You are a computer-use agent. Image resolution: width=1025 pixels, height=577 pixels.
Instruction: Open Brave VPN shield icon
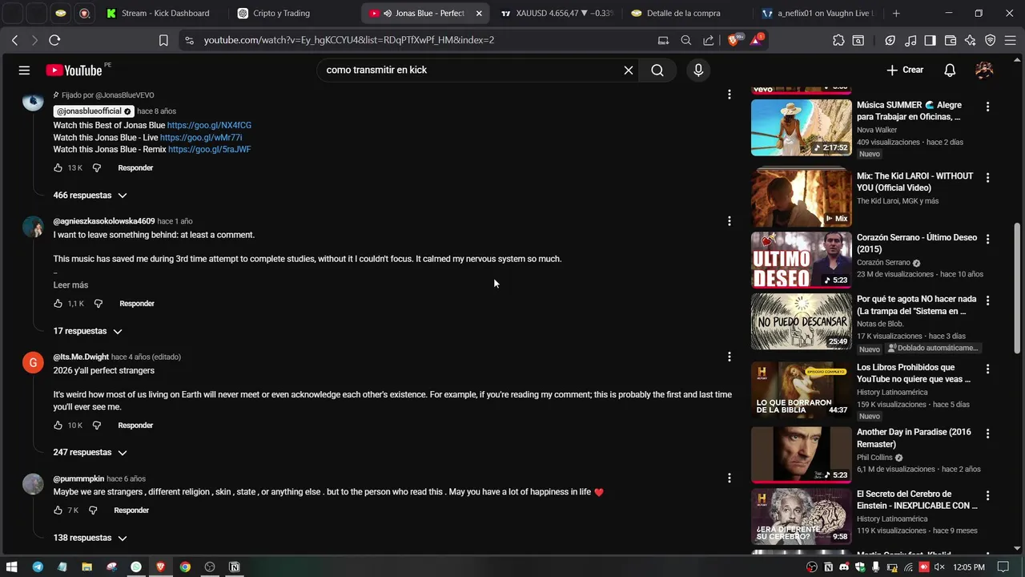(991, 40)
